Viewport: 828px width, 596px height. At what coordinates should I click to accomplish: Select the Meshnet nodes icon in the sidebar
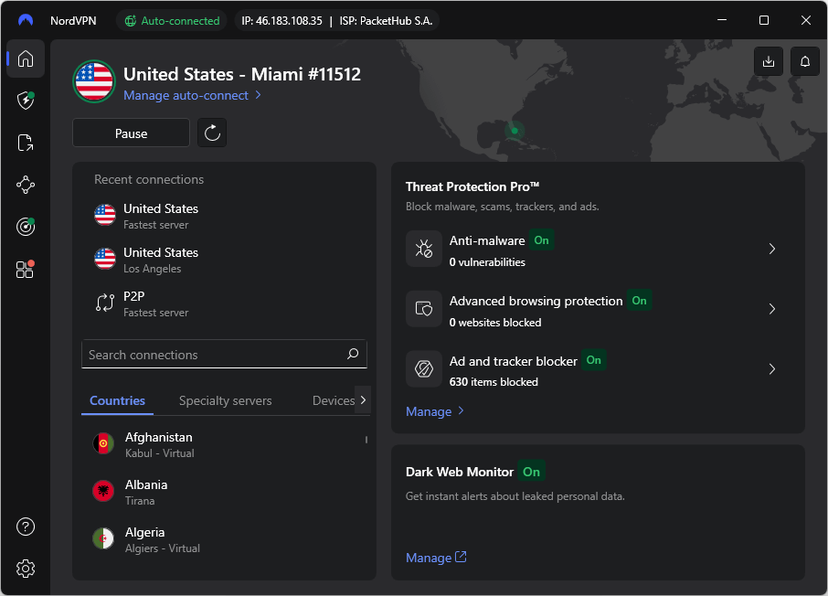click(x=25, y=185)
